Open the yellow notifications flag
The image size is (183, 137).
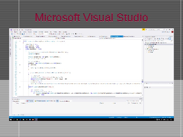pos(144,29)
